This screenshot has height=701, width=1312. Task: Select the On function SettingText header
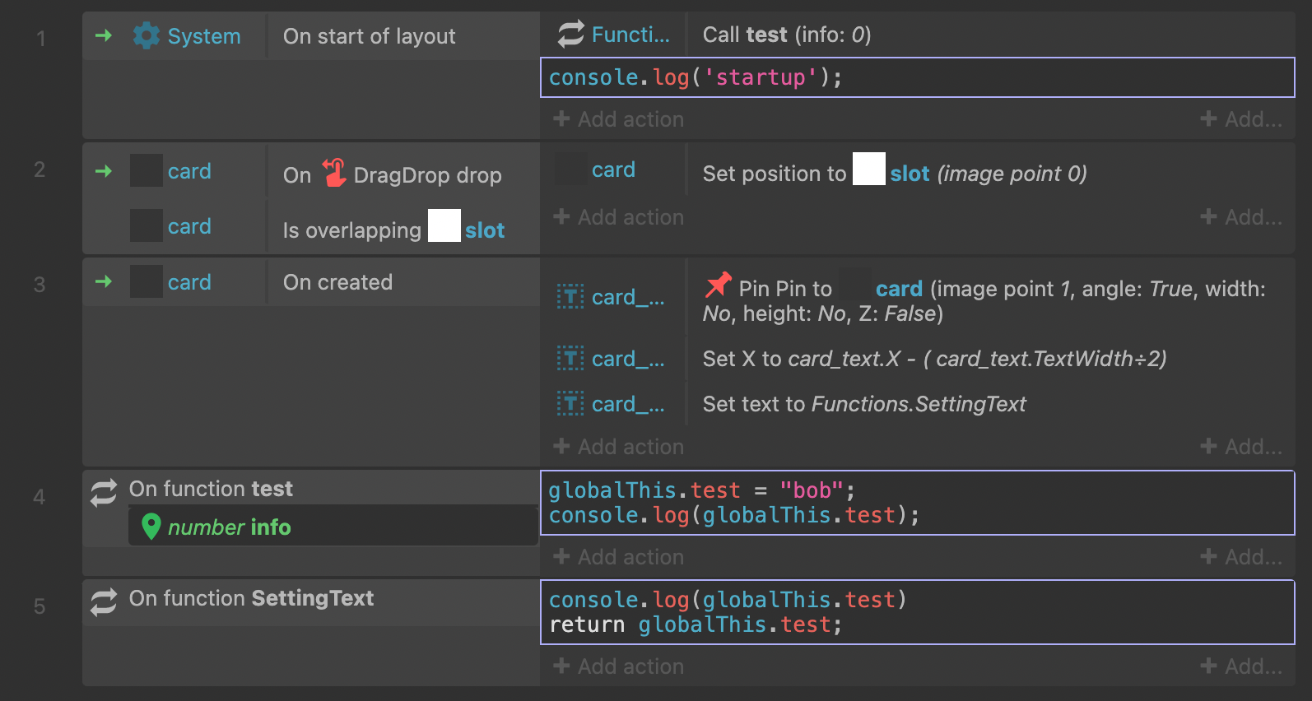(251, 598)
